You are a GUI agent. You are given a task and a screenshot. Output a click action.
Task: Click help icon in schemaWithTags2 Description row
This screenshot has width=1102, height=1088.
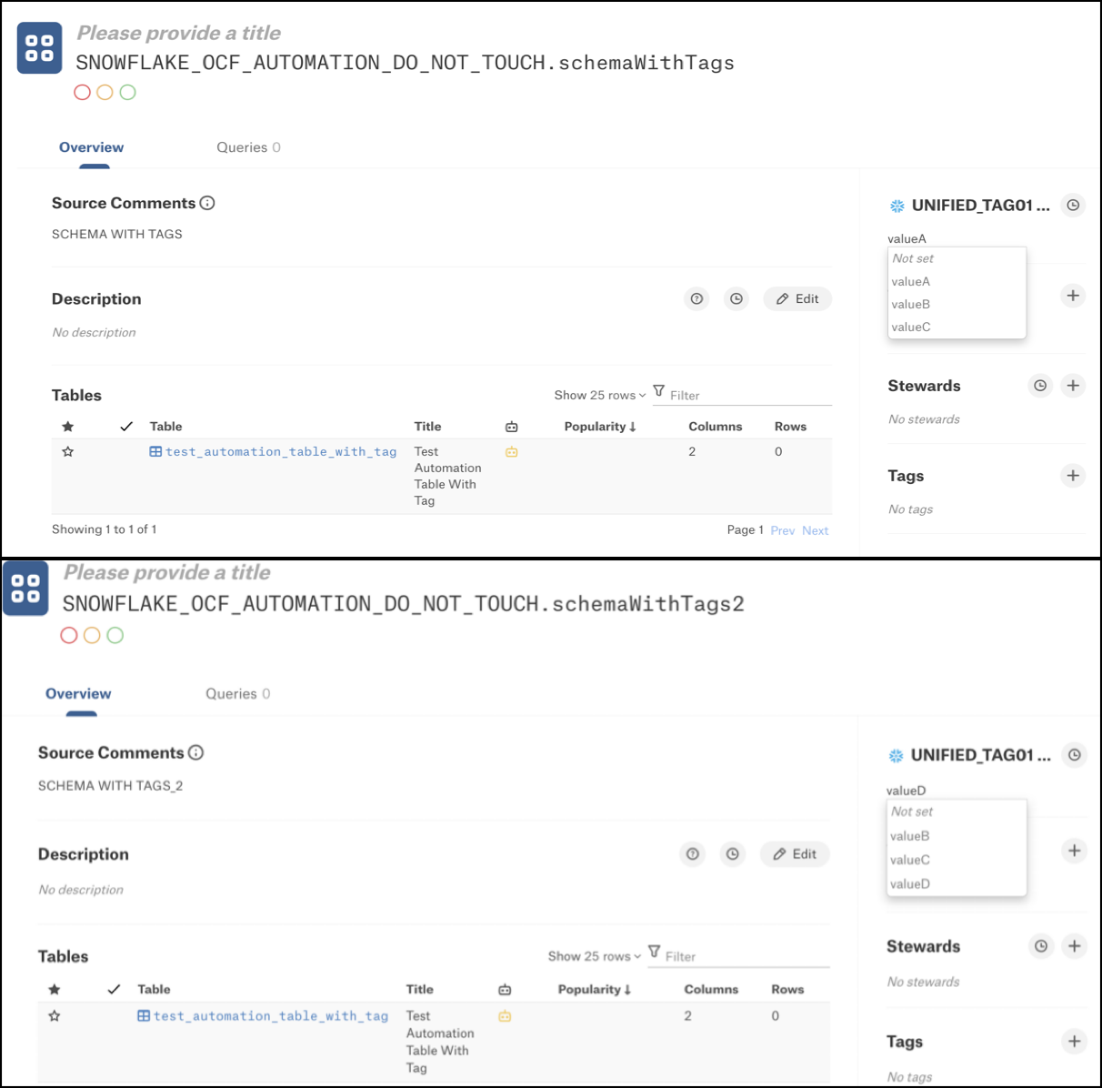pyautogui.click(x=693, y=854)
